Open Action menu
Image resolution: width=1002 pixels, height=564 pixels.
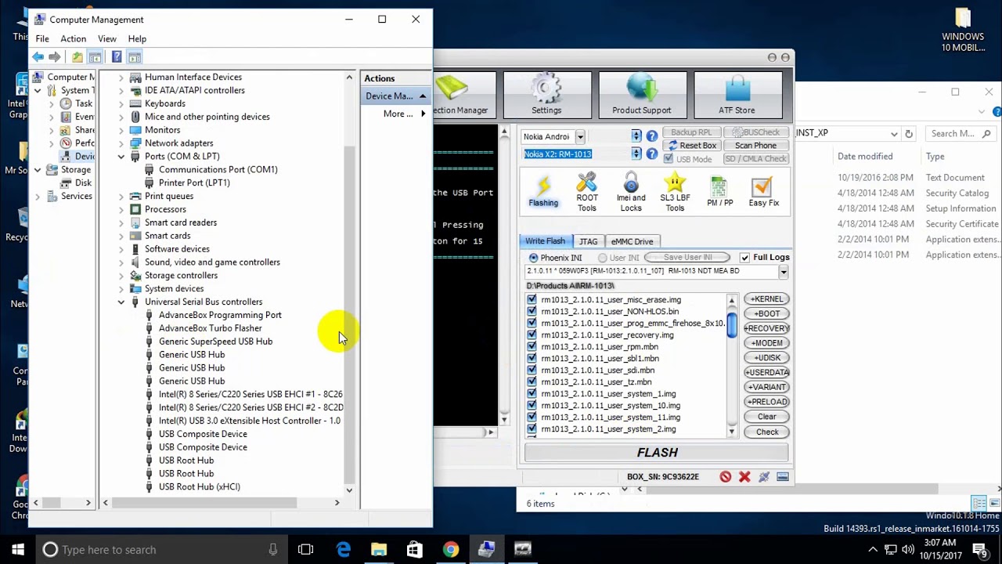point(73,38)
